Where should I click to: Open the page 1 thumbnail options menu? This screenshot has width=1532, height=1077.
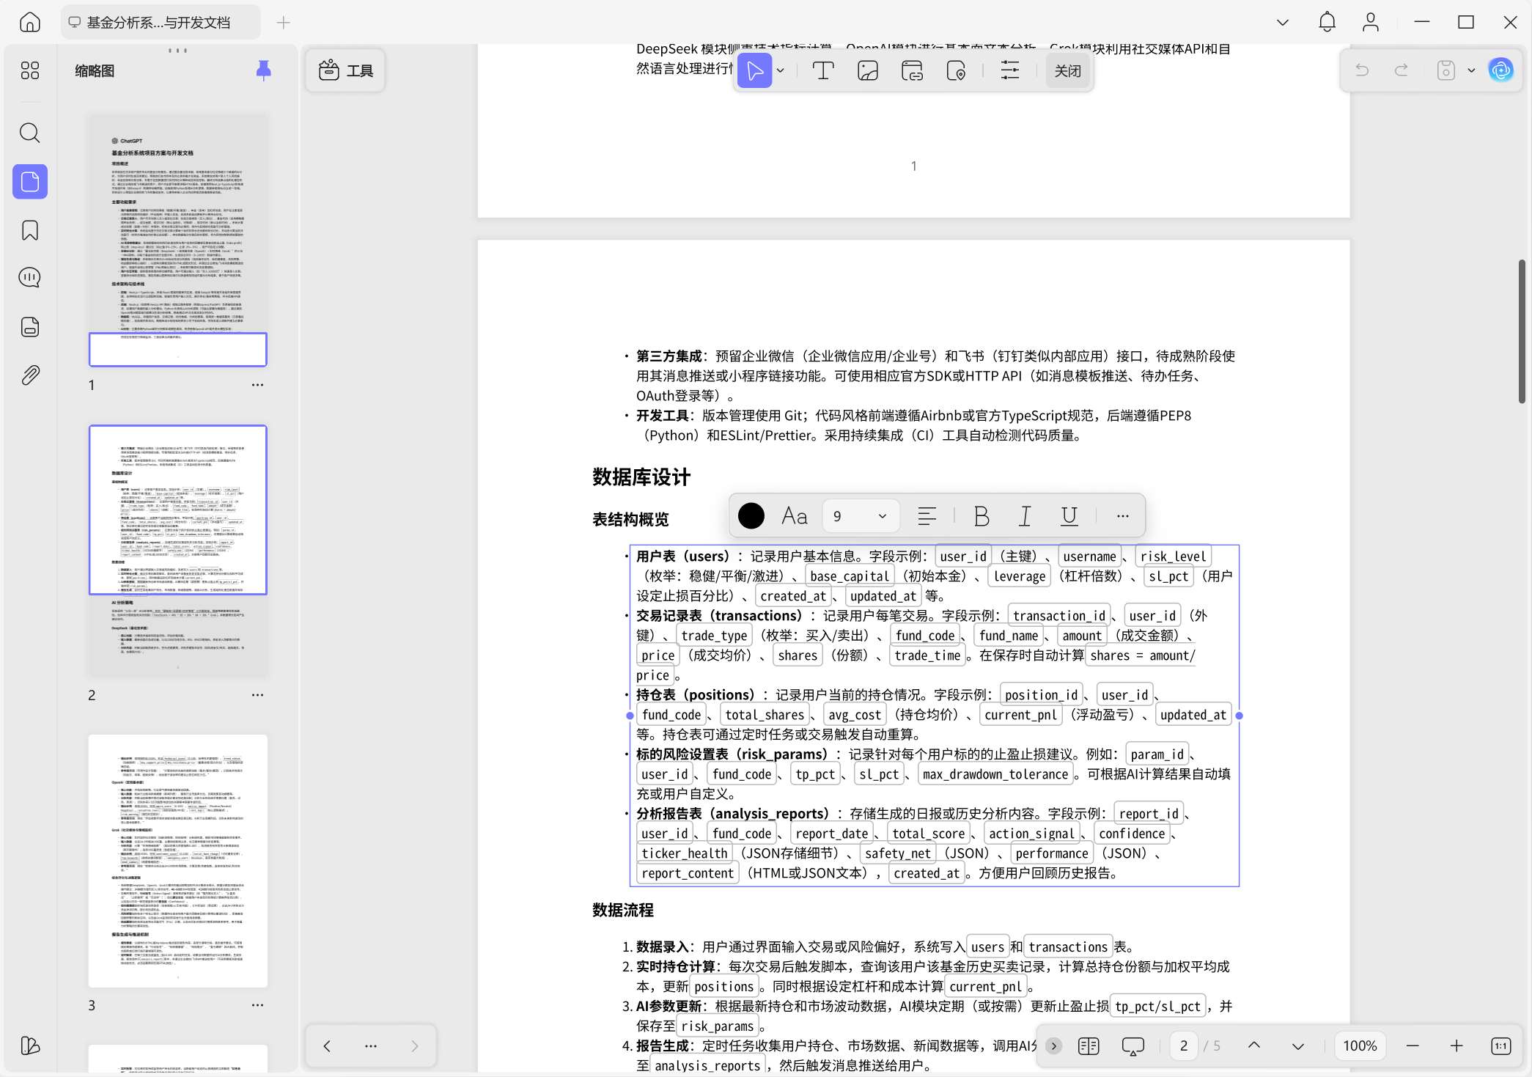point(257,384)
